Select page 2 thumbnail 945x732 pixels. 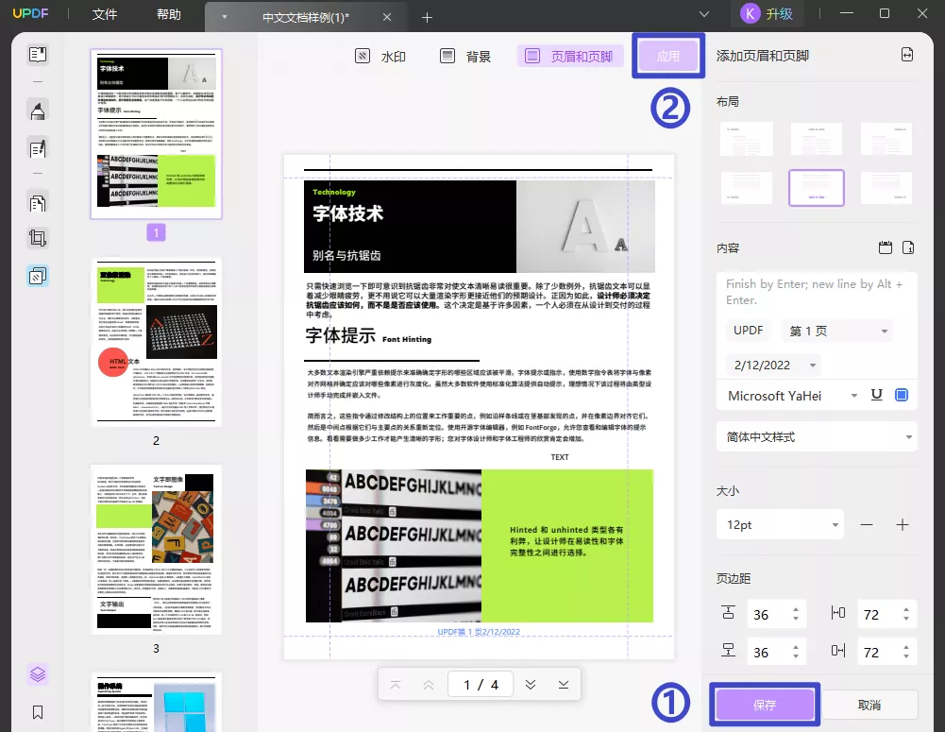[156, 342]
